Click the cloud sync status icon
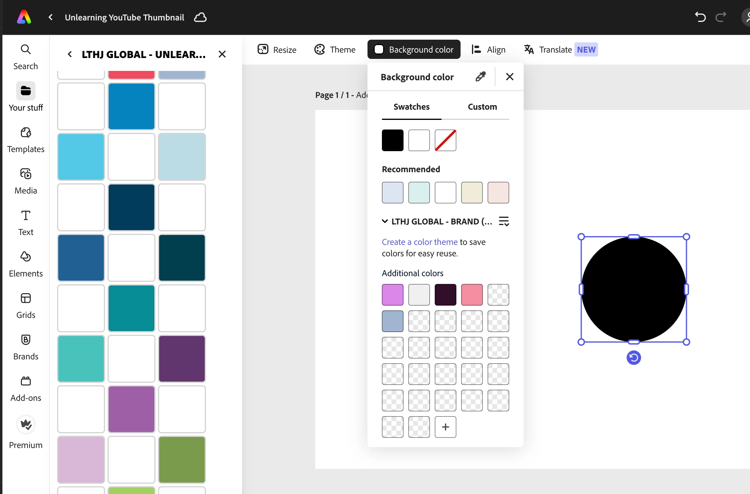Image resolution: width=750 pixels, height=494 pixels. (200, 17)
